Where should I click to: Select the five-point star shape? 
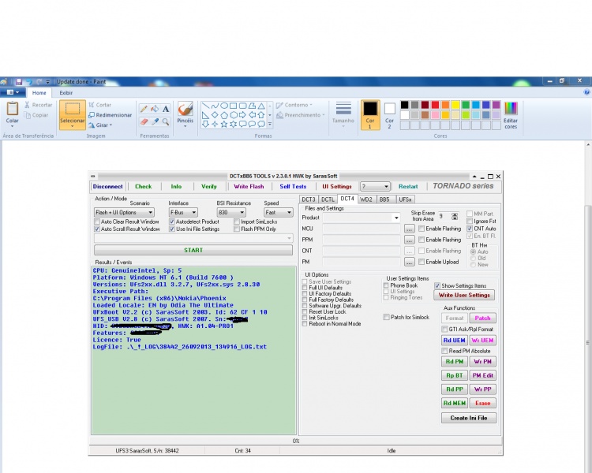(224, 124)
